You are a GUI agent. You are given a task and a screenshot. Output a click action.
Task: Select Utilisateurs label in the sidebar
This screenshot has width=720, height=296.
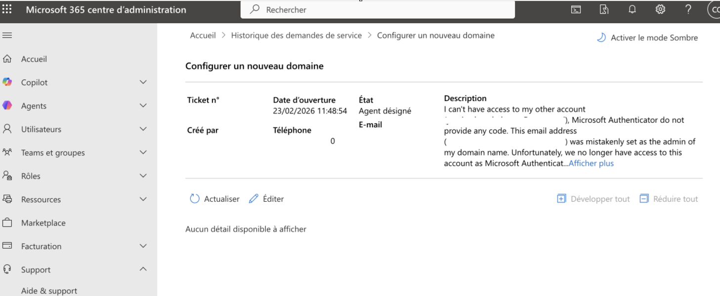[x=41, y=129]
